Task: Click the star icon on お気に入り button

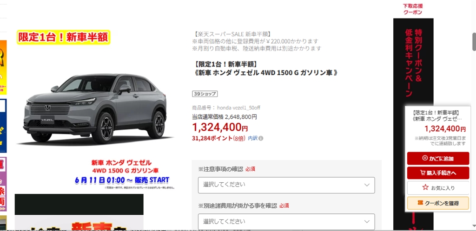Action: pyautogui.click(x=425, y=188)
